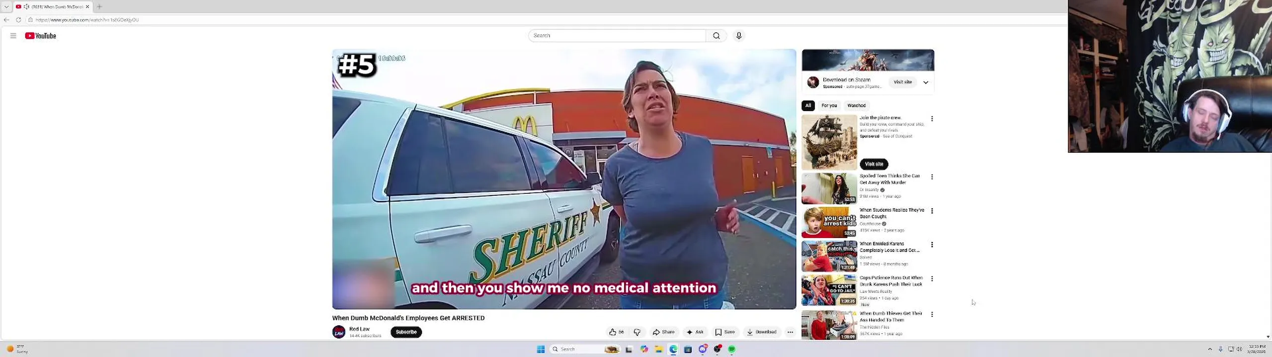The image size is (1272, 357).
Task: Show hidden system tray icons
Action: 1209,349
